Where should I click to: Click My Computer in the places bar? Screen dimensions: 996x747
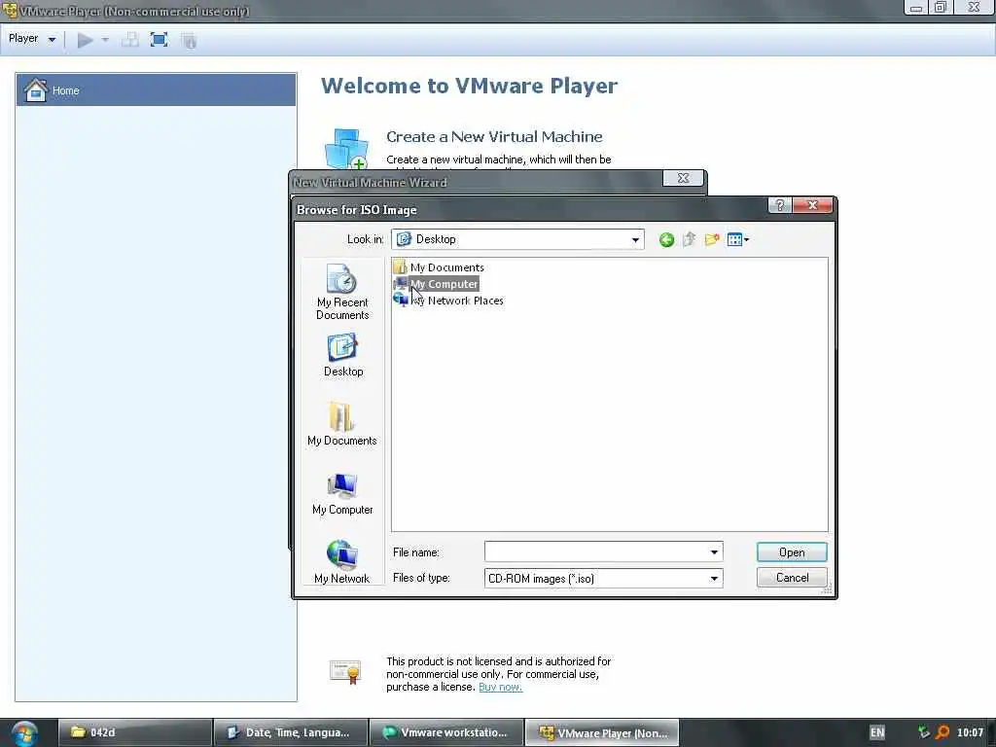(342, 493)
